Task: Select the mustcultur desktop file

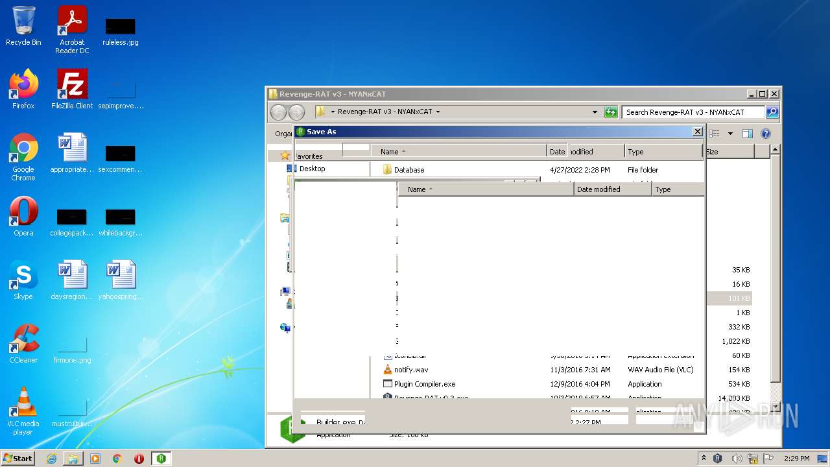Action: point(72,414)
